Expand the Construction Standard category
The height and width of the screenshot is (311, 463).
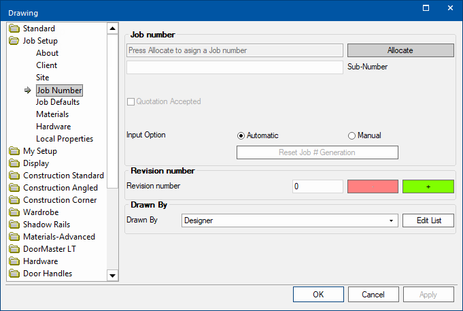click(x=63, y=176)
